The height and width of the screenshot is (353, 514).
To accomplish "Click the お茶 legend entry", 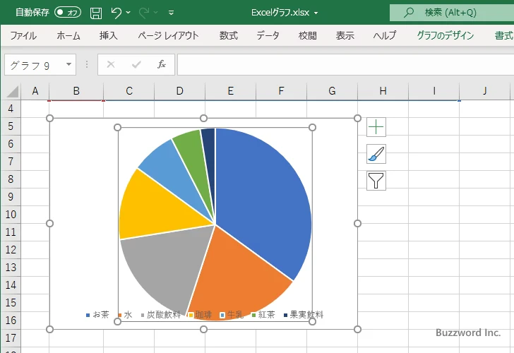I will (97, 315).
